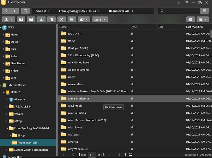212x158 pixels.
Task: Sort by Size column header
Action: tap(171, 27)
